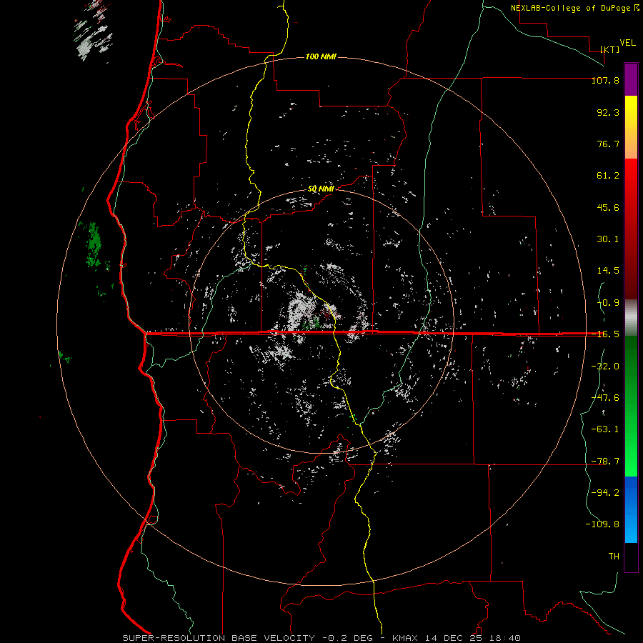
Task: Click the -78.7 velocity scale value
Action: pos(605,462)
